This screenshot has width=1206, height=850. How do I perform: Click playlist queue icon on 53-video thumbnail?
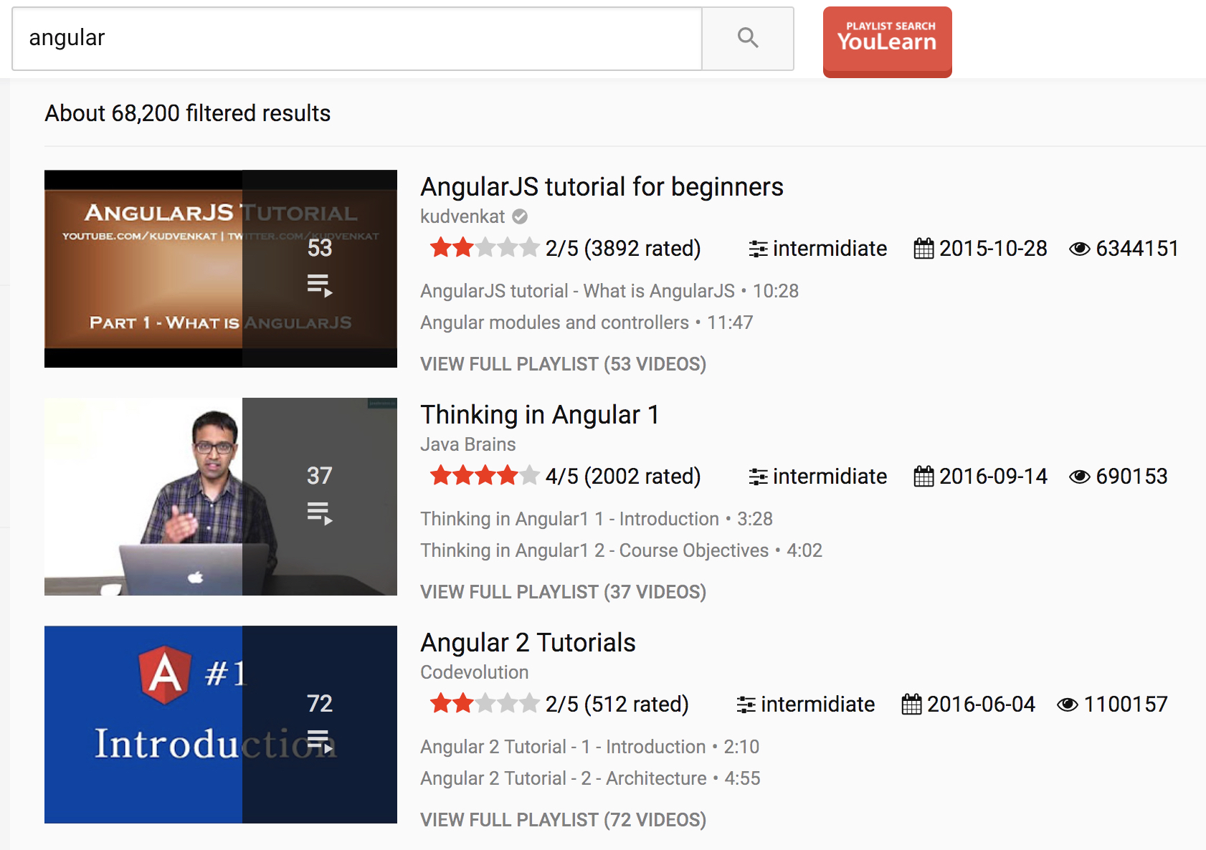320,285
